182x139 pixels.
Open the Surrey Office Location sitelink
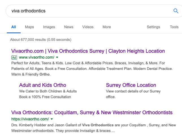tap(131, 85)
